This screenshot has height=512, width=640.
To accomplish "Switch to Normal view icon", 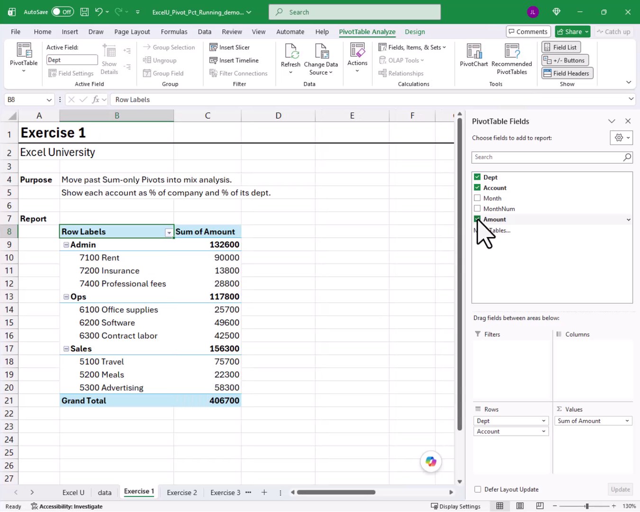I will 500,506.
